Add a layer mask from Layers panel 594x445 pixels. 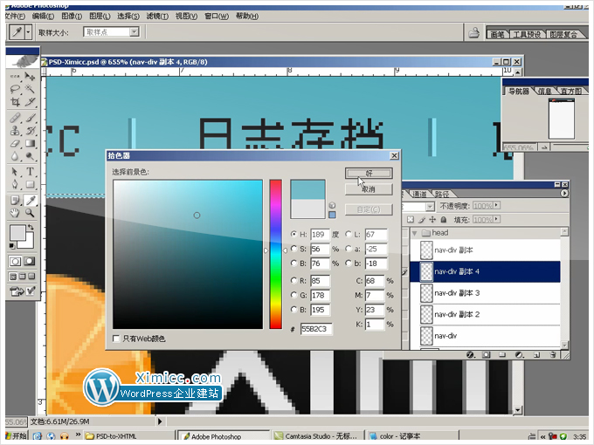pos(487,355)
